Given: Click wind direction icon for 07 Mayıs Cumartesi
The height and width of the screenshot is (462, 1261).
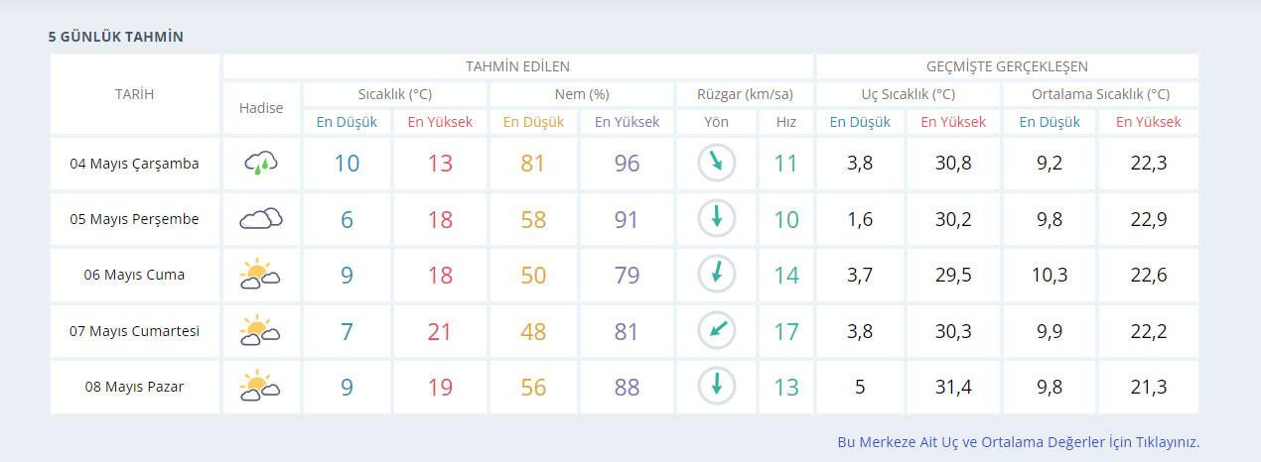Looking at the screenshot, I should tap(716, 330).
